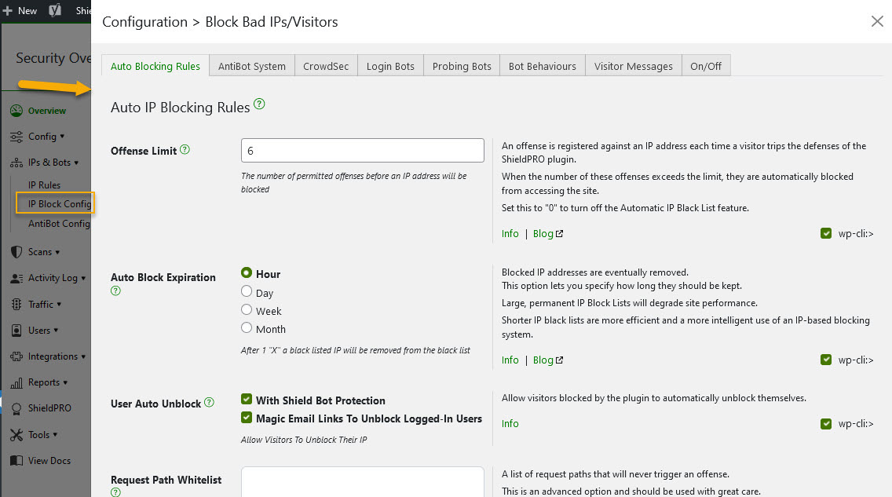The image size is (892, 497).
Task: Switch to the Auto Blocking Rules tab
Action: point(155,66)
